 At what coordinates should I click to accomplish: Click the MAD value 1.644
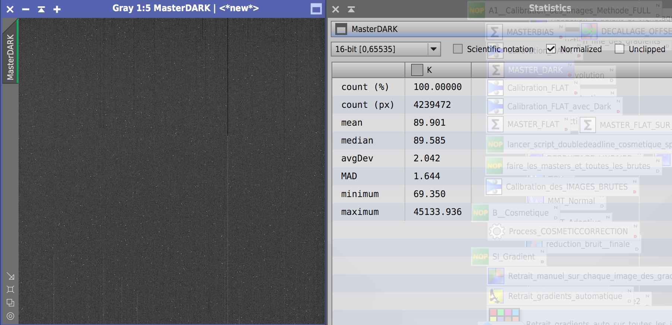[x=427, y=176]
